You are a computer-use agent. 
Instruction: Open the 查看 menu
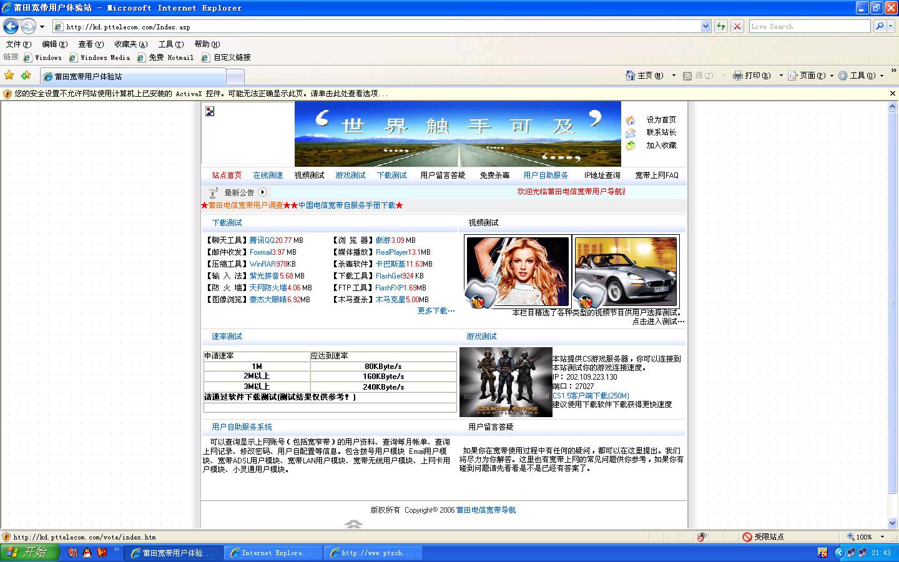tap(91, 44)
